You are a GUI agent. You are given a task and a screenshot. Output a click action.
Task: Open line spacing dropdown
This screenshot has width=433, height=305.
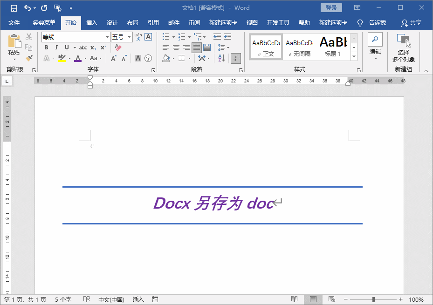pos(223,47)
